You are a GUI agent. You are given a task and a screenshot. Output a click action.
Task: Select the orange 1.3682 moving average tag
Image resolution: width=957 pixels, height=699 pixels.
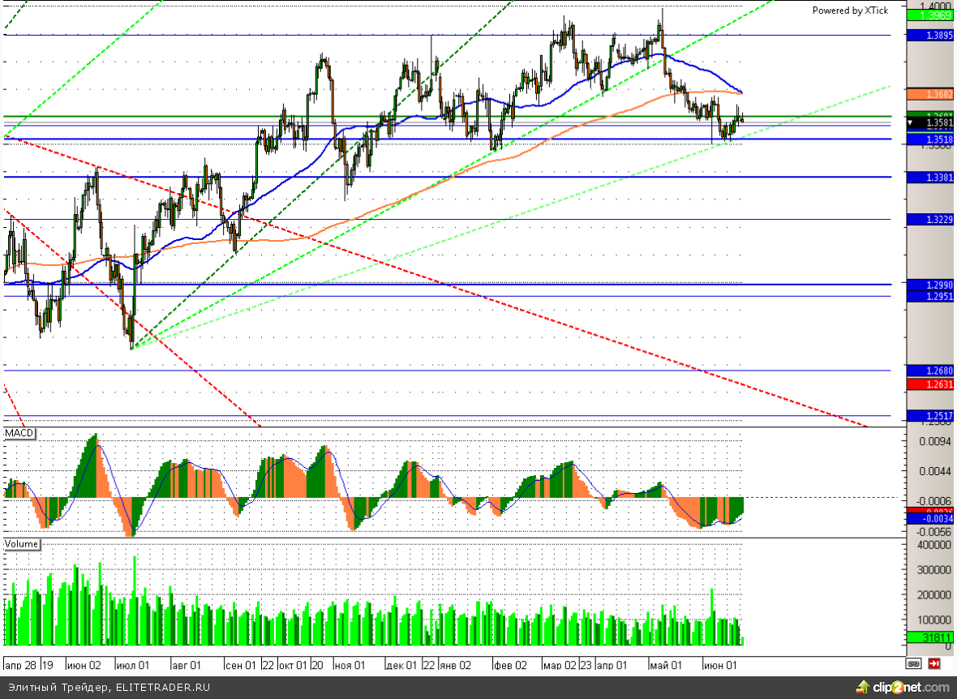click(930, 94)
